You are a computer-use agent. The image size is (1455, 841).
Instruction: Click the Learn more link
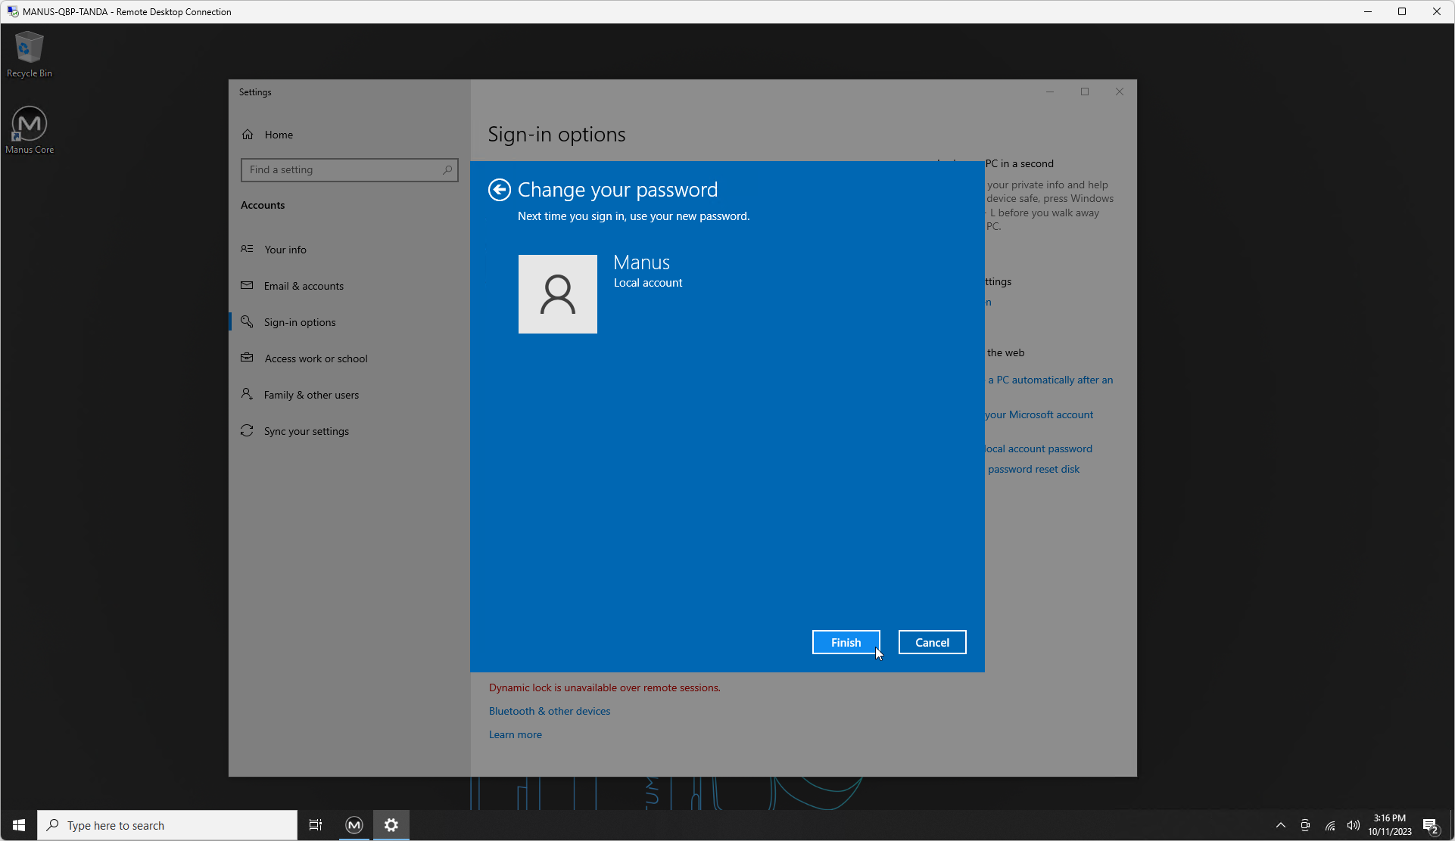point(516,734)
